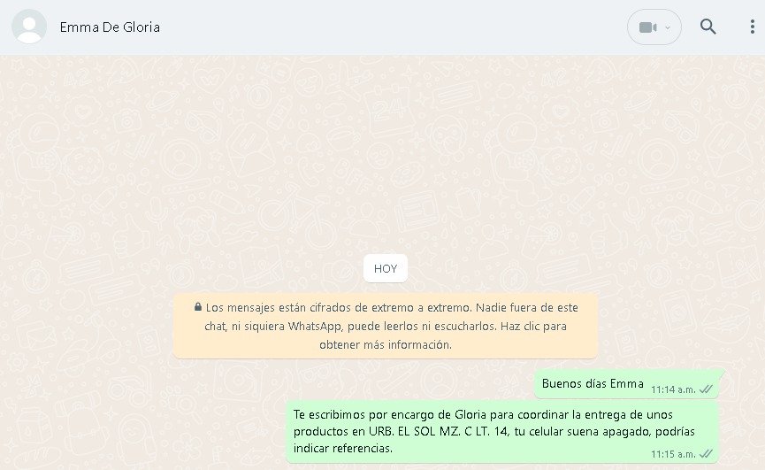Screen dimensions: 765x470
Task: Click the empty chat header bar area
Action: (x=390, y=27)
